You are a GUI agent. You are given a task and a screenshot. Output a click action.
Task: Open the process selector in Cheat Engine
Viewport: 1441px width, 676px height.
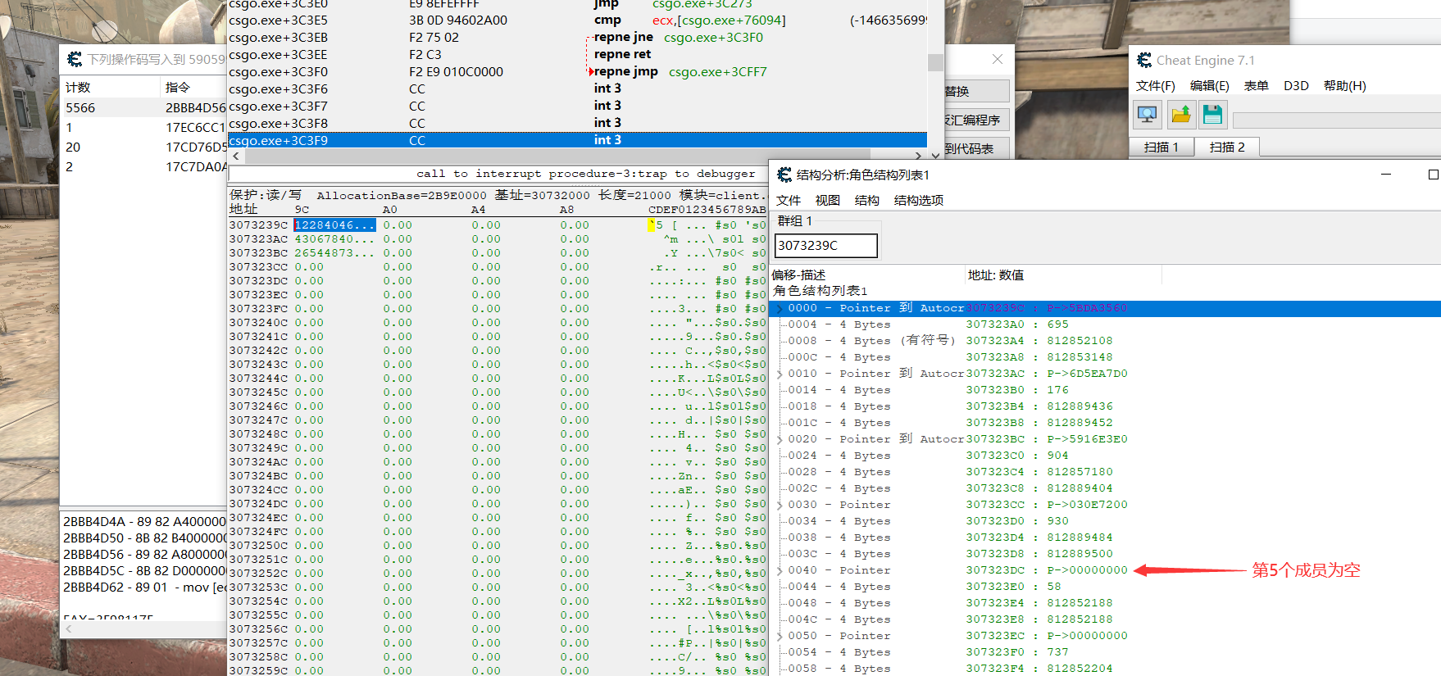1148,115
